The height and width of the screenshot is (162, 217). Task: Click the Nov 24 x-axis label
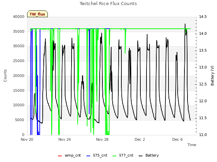tap(64, 139)
